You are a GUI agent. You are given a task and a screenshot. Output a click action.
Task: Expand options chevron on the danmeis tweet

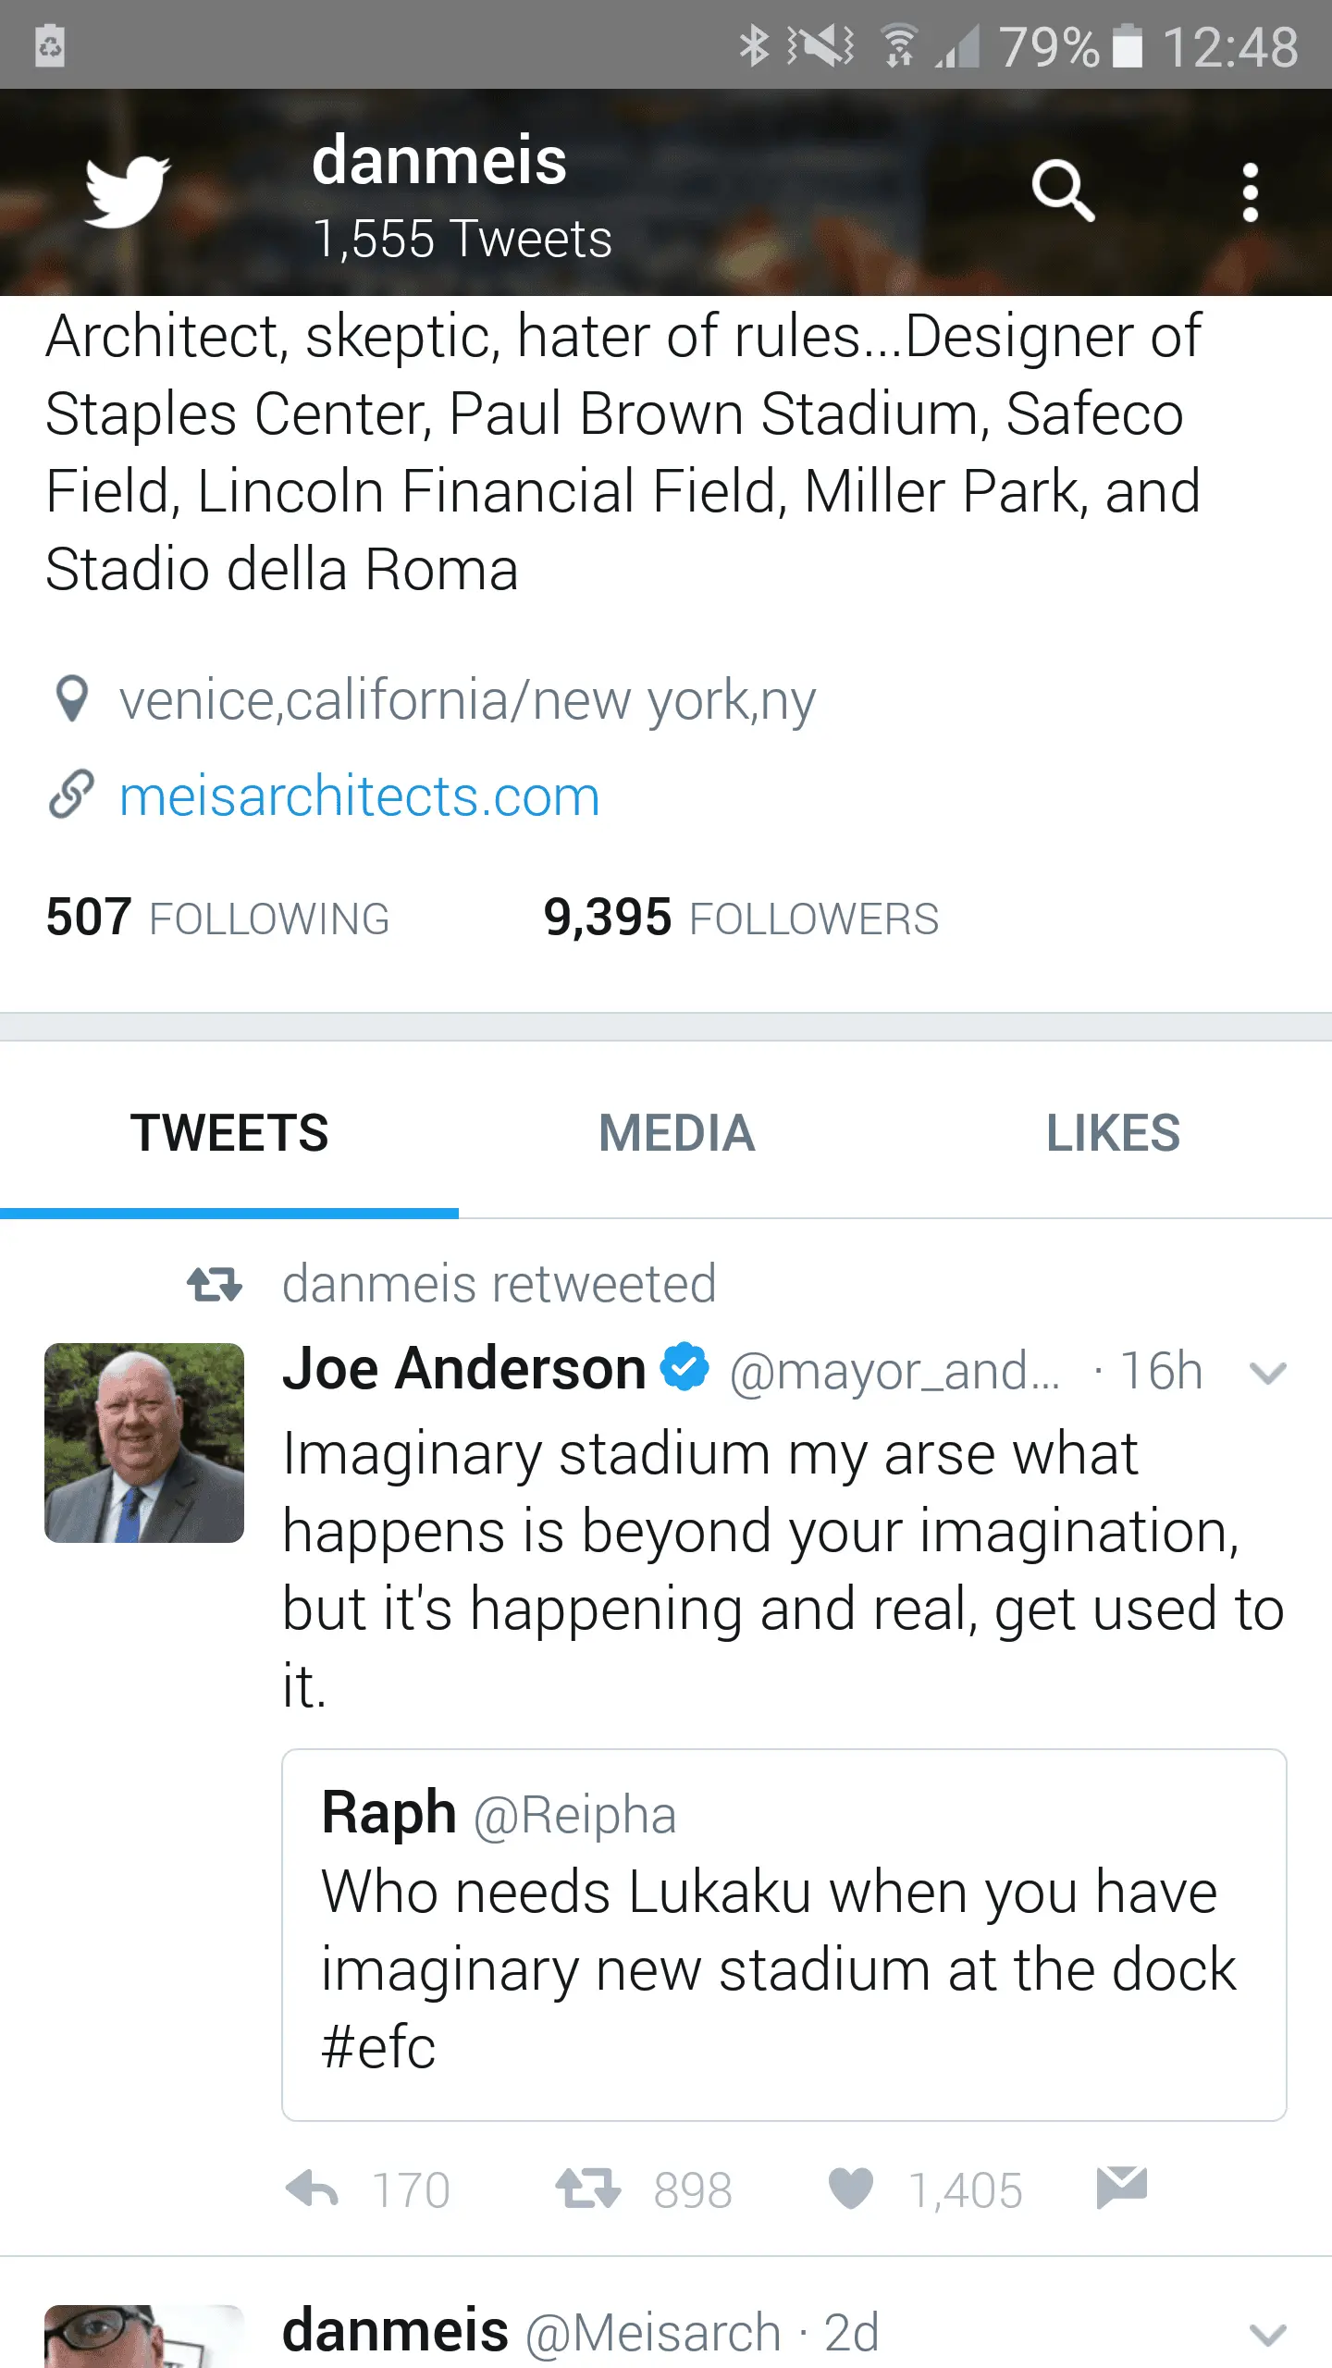1267,2336
